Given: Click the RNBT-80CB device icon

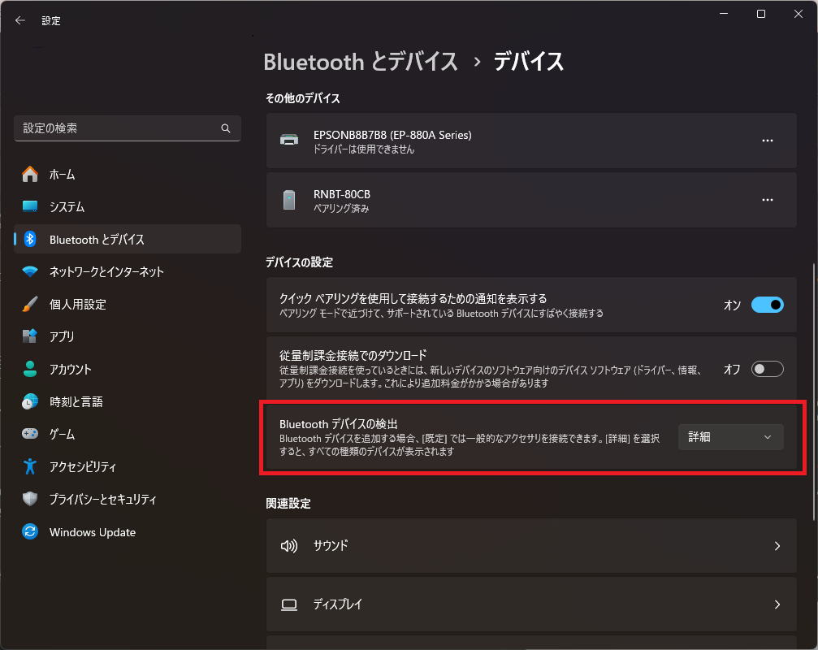Looking at the screenshot, I should [289, 200].
